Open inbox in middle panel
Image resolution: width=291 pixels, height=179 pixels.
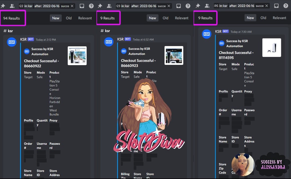pos(179,6)
